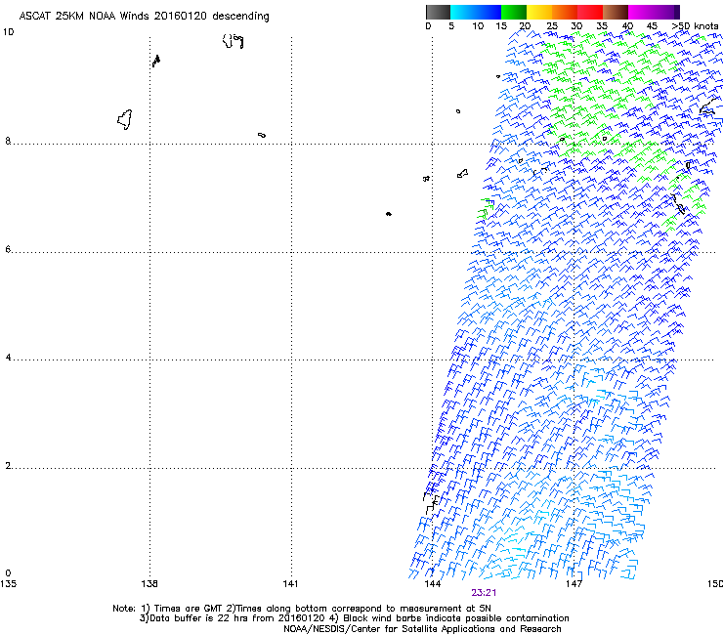The height and width of the screenshot is (635, 723).
Task: Click the title 'ASCAT 25KM NOAA Winds 20160120 descending'
Action: (144, 17)
